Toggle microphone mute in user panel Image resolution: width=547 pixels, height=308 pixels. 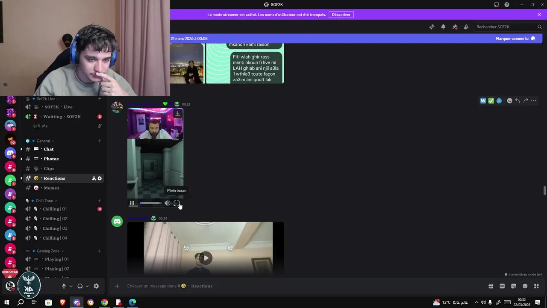64,286
